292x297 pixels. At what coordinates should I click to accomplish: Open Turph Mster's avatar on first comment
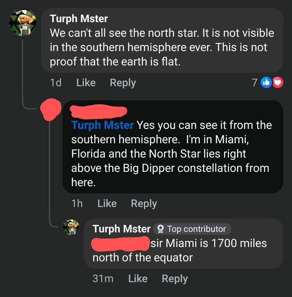point(23,23)
